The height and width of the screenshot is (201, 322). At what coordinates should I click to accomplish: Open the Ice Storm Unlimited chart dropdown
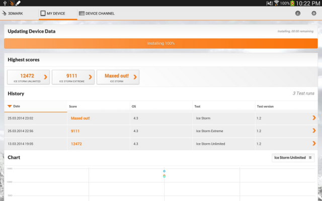click(x=293, y=157)
